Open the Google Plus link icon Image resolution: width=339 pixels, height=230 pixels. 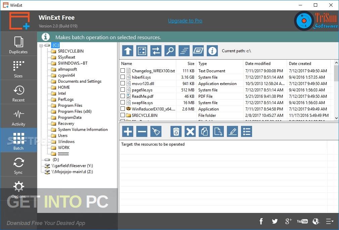tap(288, 221)
